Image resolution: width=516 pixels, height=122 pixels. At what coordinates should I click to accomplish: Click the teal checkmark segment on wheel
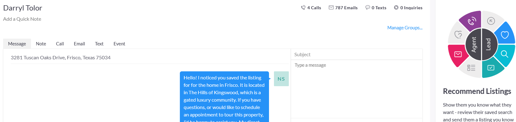pyautogui.click(x=491, y=68)
